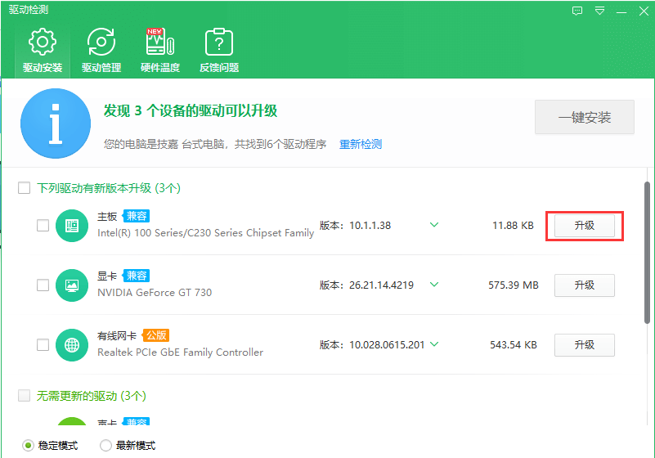Click the 显卡 graphics card icon
The image size is (655, 458).
pos(72,285)
